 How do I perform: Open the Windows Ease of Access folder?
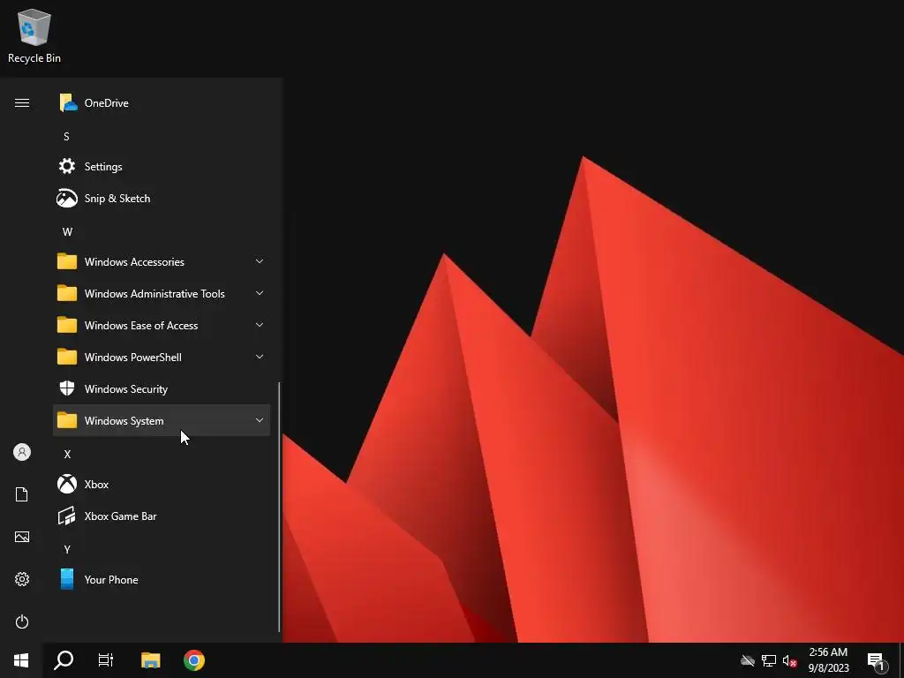162,325
